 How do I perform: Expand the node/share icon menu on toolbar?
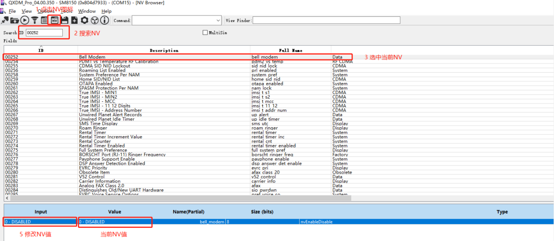[x=94, y=20]
